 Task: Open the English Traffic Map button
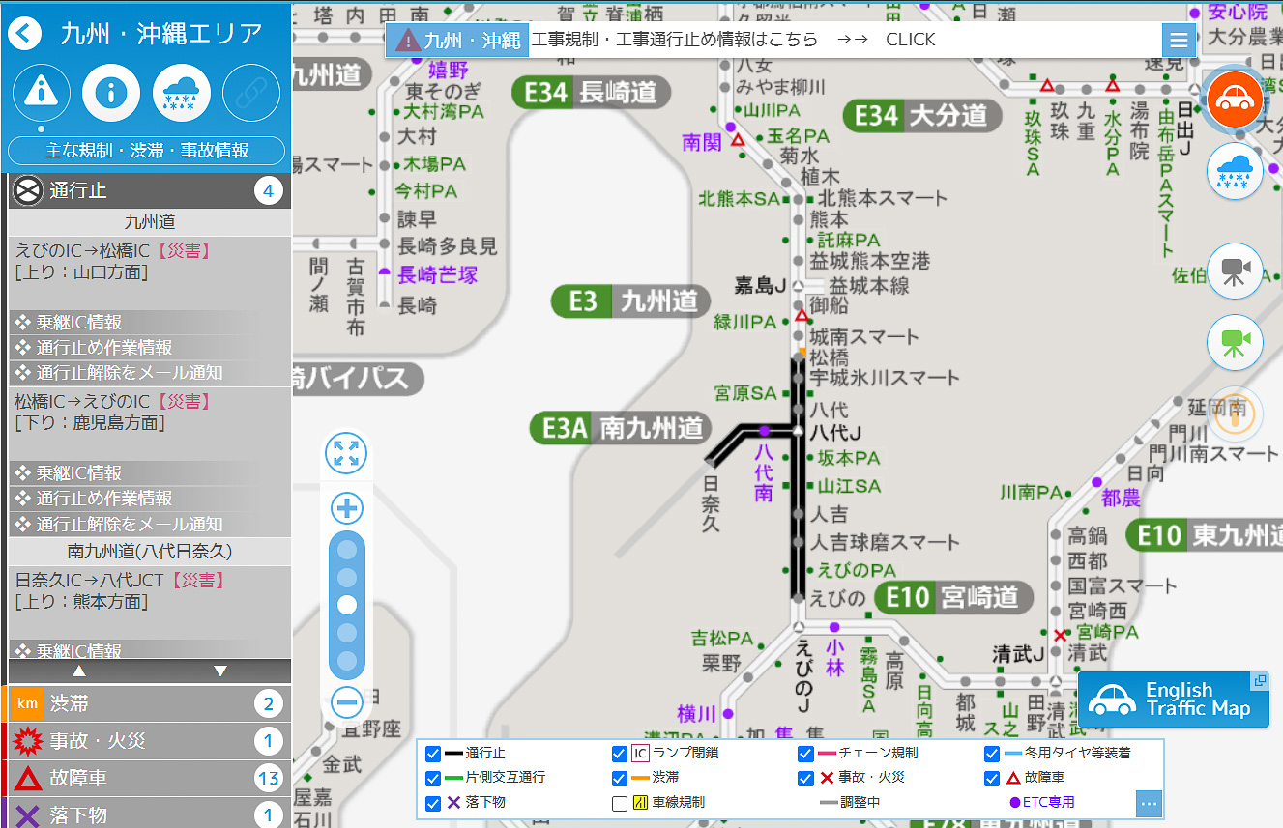(x=1174, y=700)
